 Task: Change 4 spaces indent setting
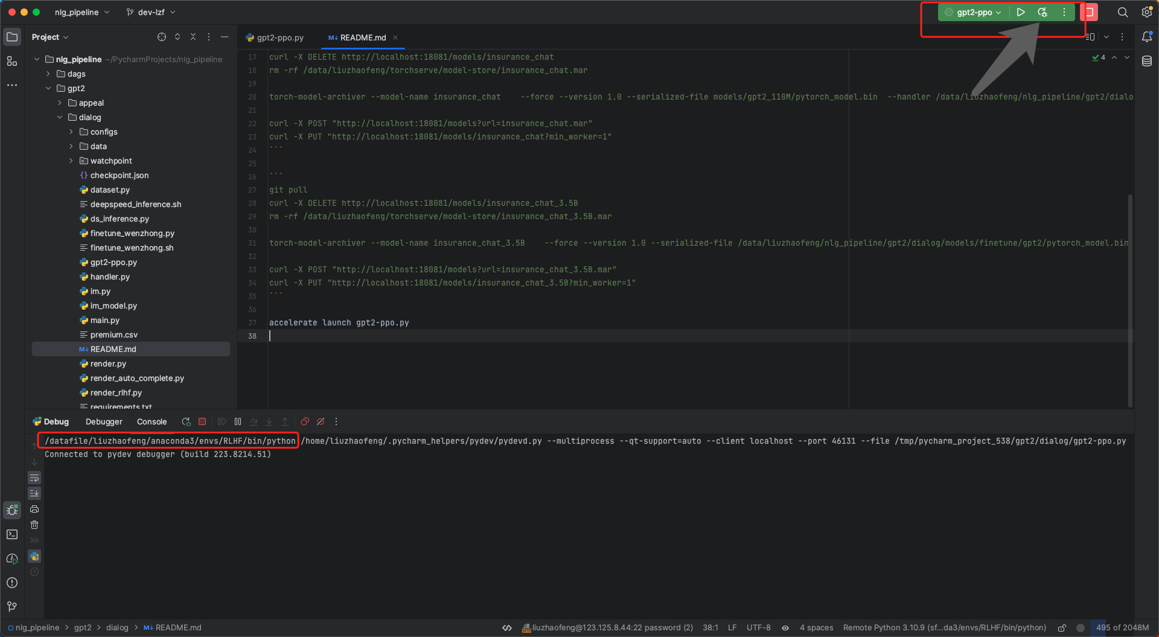pyautogui.click(x=816, y=628)
